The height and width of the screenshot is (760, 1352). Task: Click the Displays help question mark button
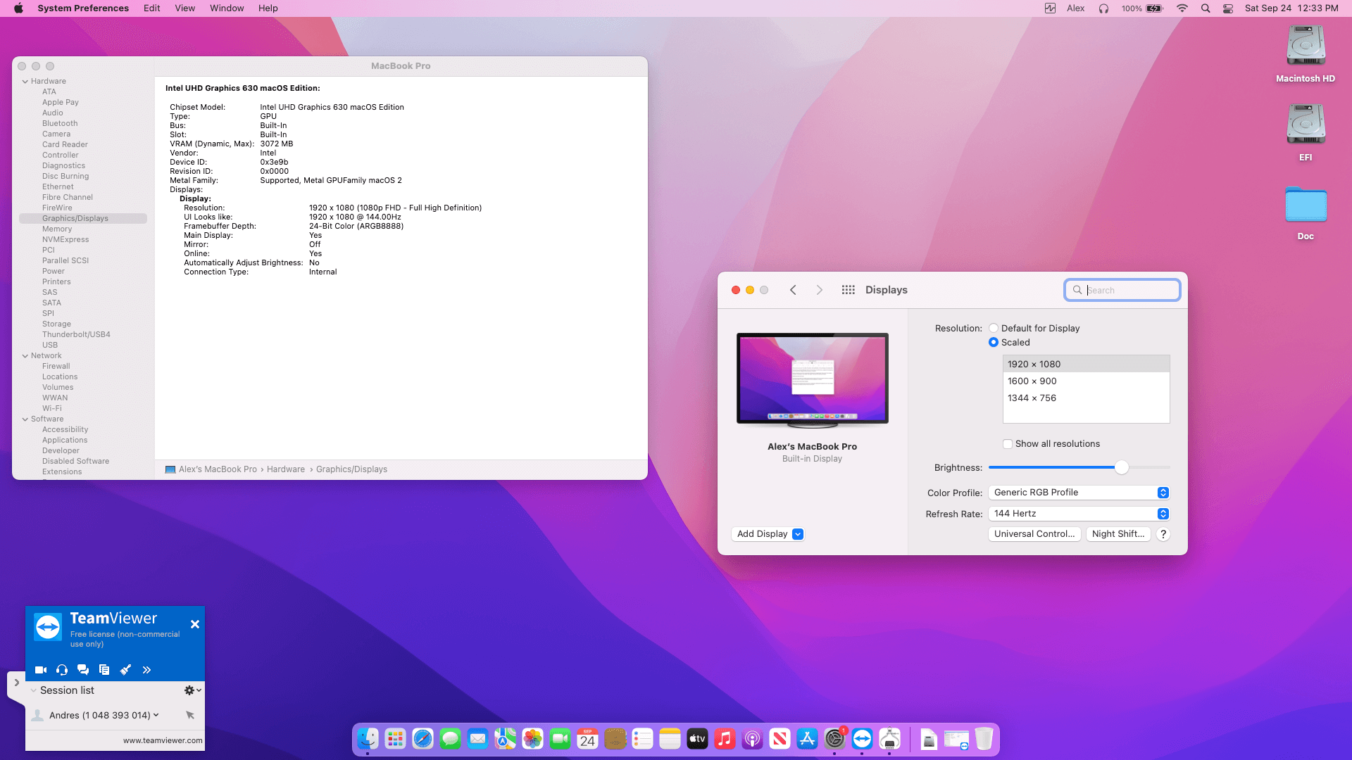[x=1163, y=534]
